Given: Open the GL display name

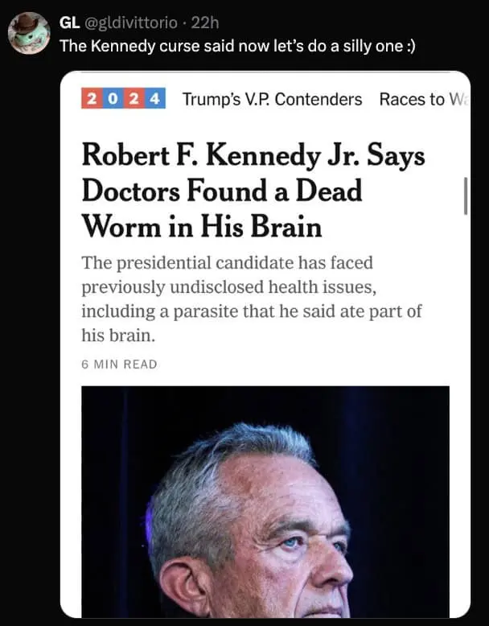Looking at the screenshot, I should tap(70, 21).
